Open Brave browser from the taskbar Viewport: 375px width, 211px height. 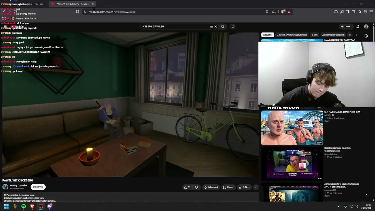(x=32, y=206)
